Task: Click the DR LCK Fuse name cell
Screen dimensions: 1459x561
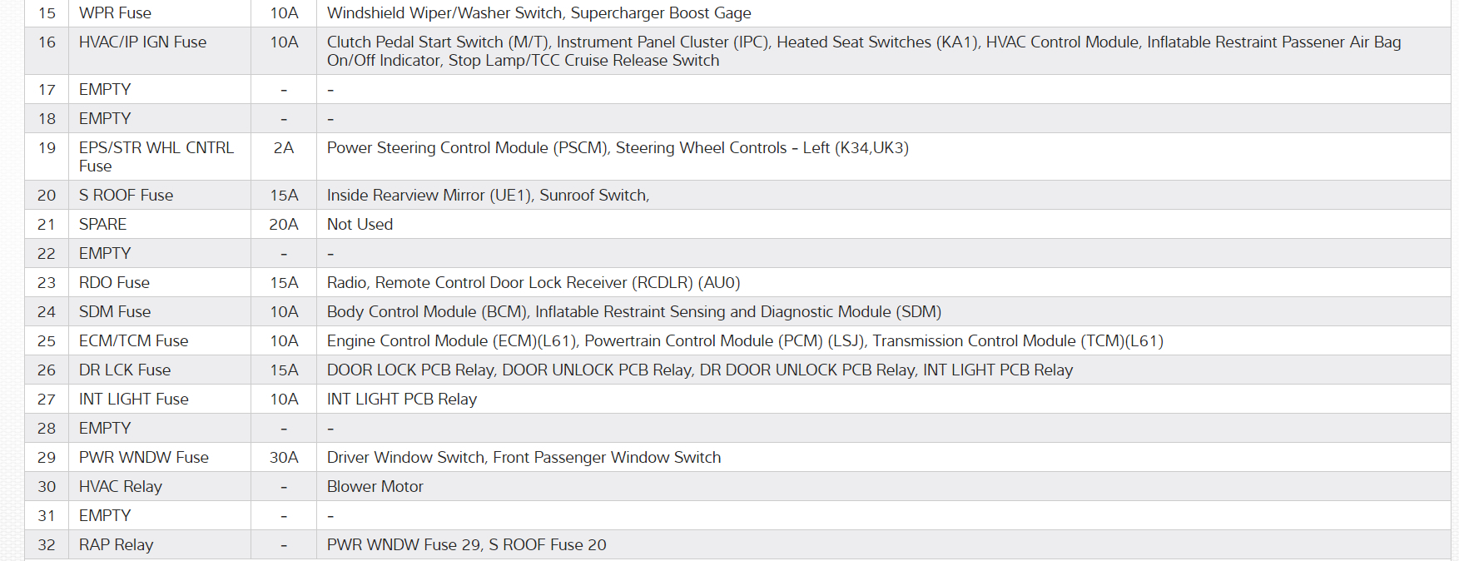Action: [125, 370]
